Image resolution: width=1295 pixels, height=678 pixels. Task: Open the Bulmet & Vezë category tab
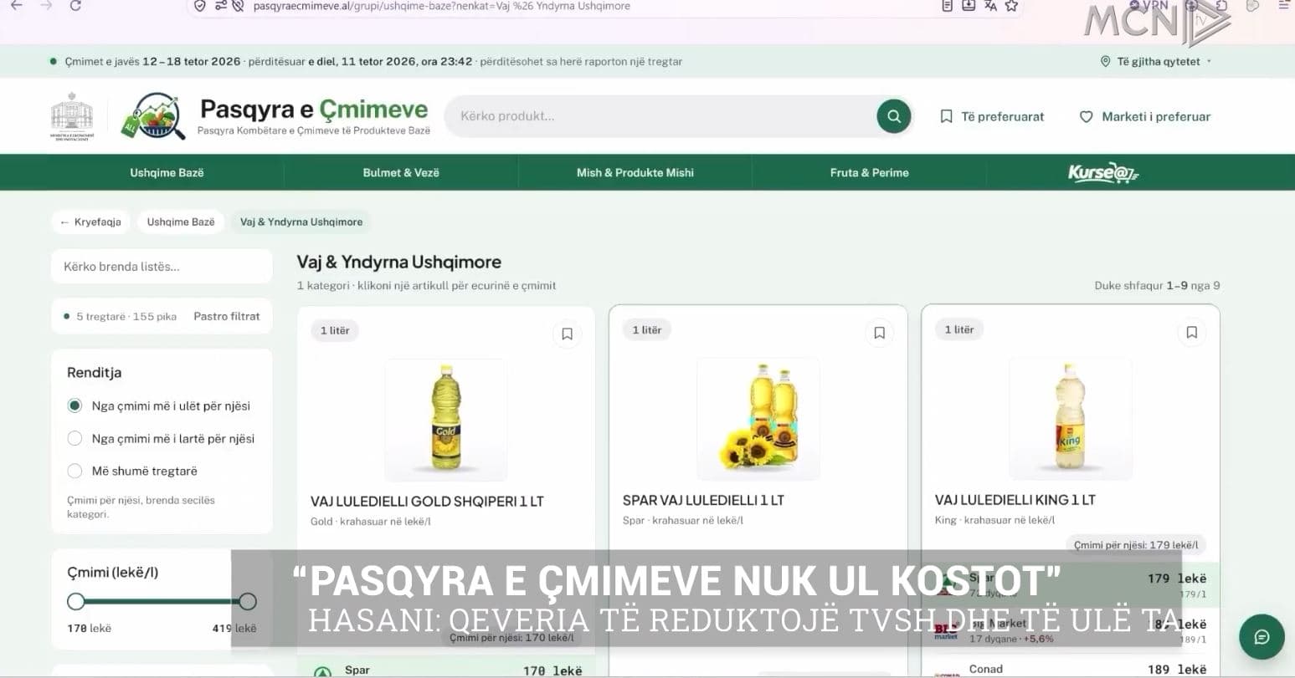(x=401, y=172)
